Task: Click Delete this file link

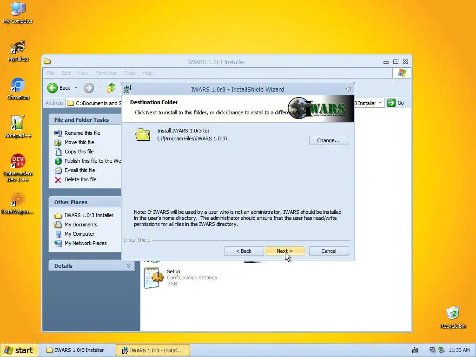Action: [80, 180]
